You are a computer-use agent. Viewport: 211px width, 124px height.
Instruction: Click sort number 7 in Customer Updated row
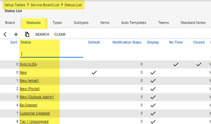(17, 113)
